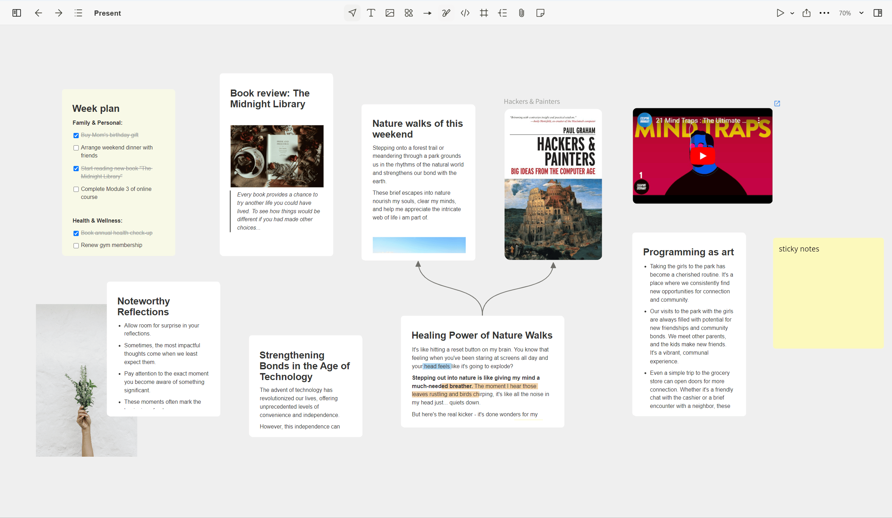
Task: Click the Hackers & Painters label
Action: tap(532, 102)
